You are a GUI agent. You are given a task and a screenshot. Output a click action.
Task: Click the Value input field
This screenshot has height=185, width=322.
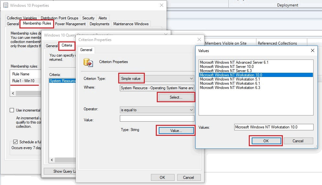point(157,118)
